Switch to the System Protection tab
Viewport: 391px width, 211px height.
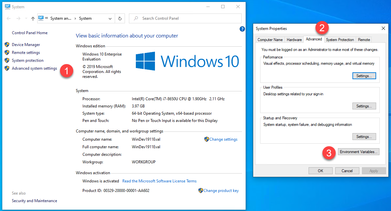(340, 40)
